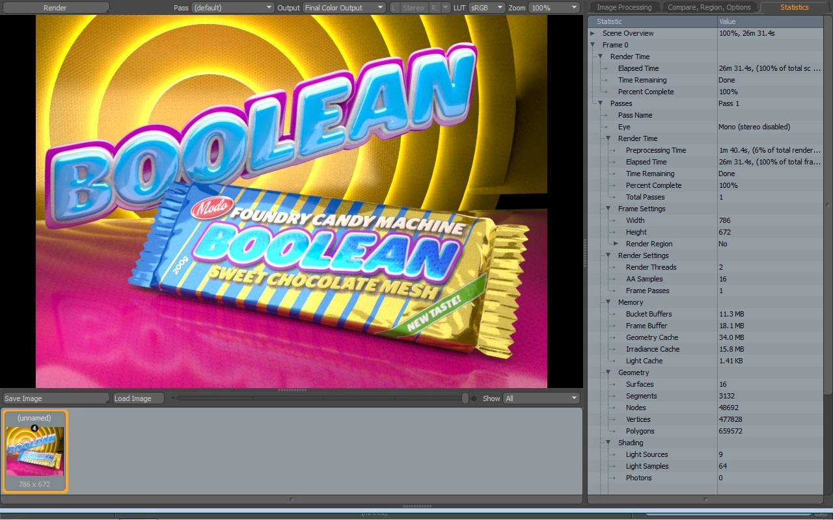833x520 pixels.
Task: Select the Light Samples row
Action: coord(705,466)
